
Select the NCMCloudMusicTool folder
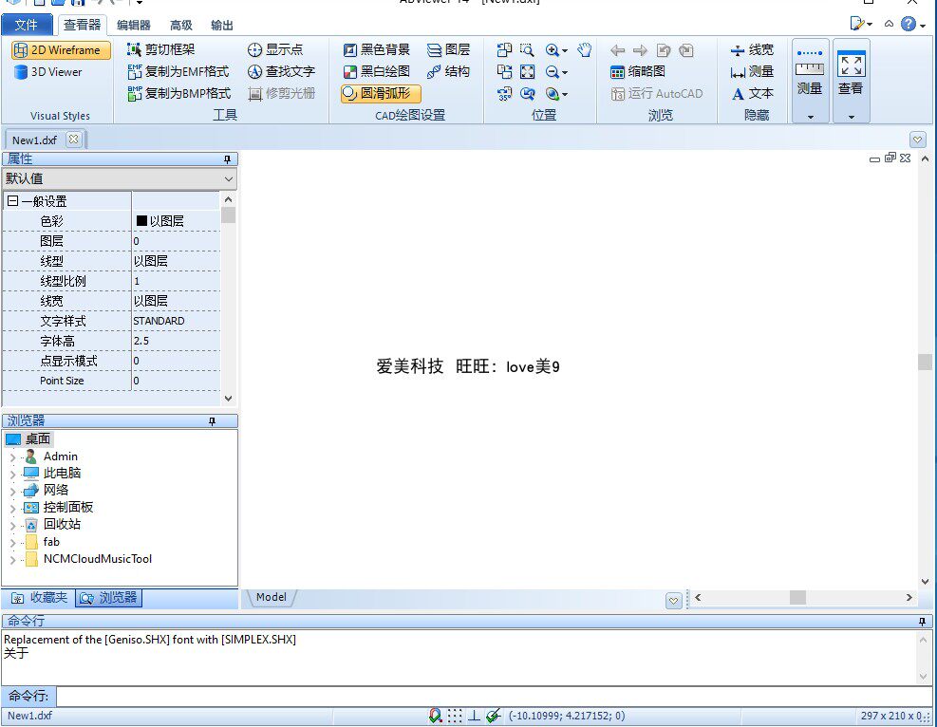click(98, 559)
